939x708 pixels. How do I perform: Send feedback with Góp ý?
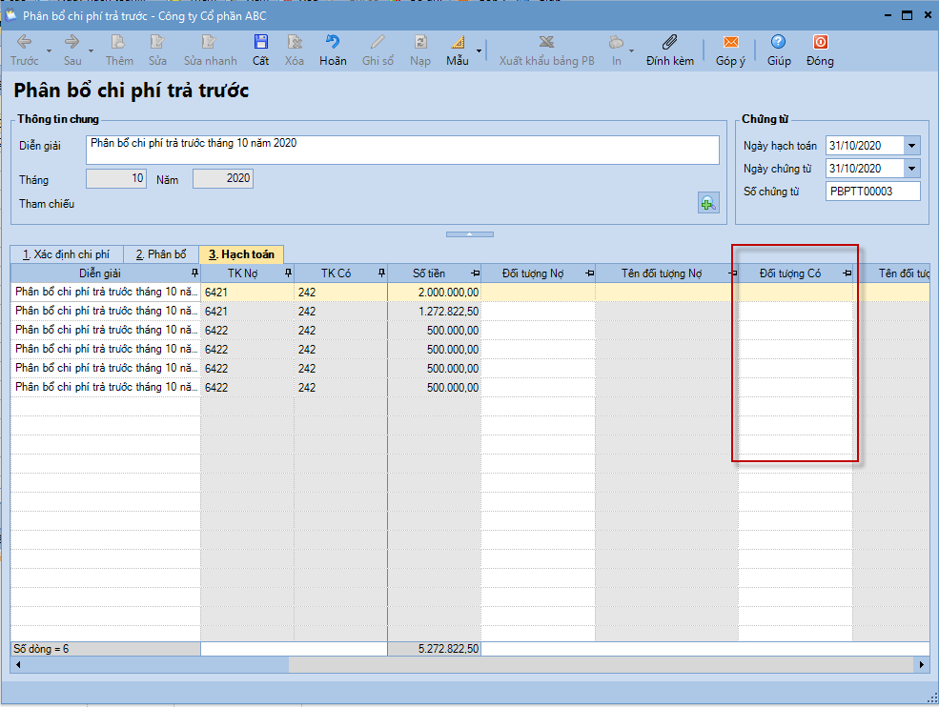pos(730,50)
